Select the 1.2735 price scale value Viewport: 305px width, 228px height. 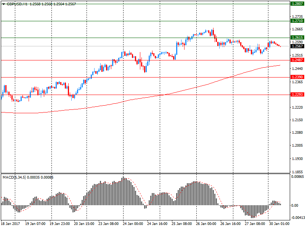(x=297, y=16)
